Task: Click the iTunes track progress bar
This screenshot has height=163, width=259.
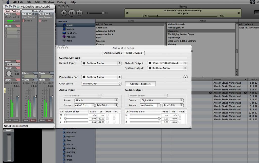Action: point(183,16)
